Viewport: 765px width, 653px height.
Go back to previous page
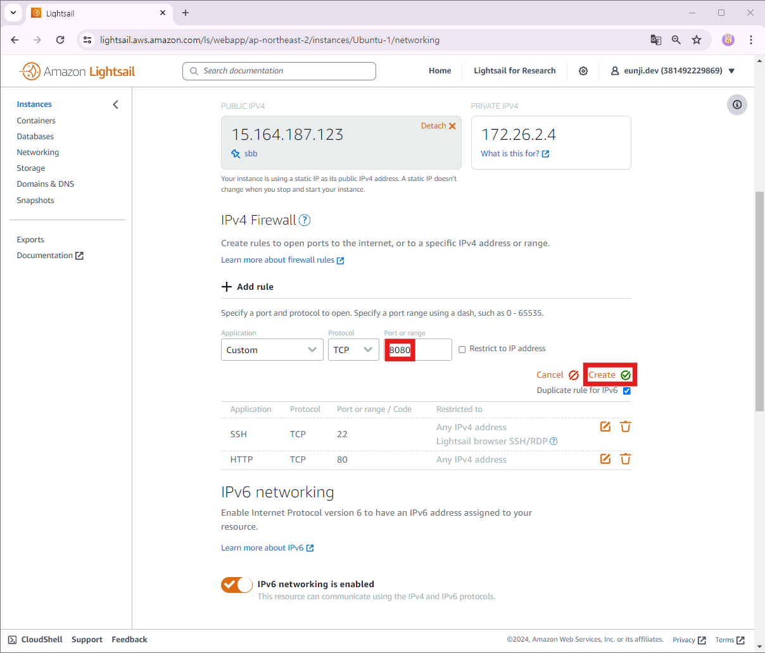15,40
